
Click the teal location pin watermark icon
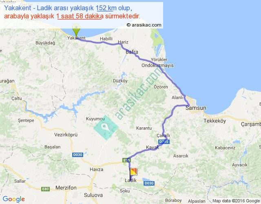(106, 128)
